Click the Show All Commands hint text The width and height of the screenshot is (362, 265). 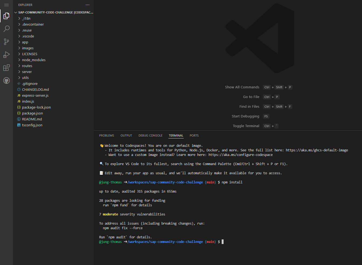[242, 87]
